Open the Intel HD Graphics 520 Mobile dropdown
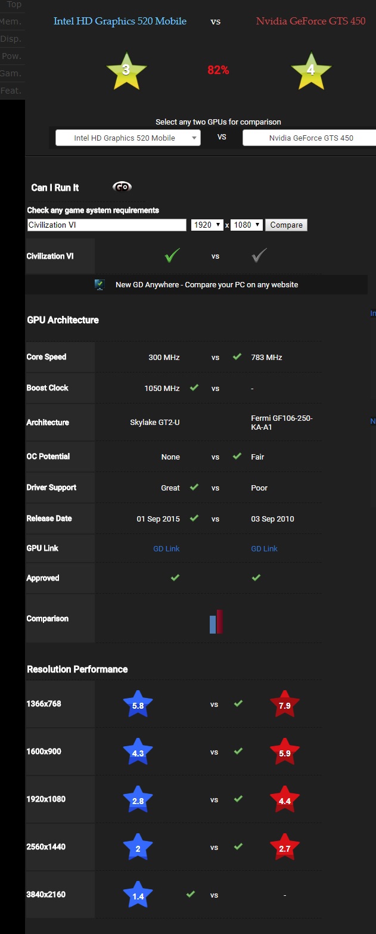376x934 pixels. pyautogui.click(x=128, y=138)
